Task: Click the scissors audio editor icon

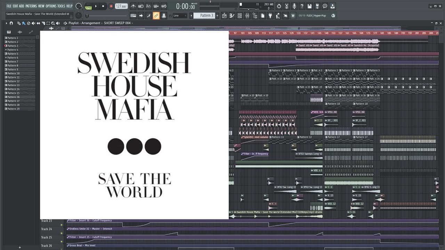Action: 286,6
